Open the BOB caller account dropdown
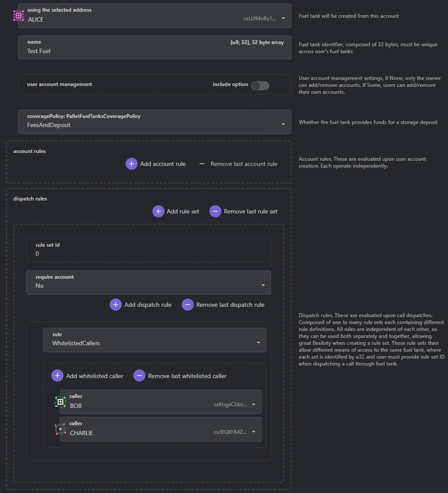This screenshot has height=493, width=448. tap(161, 402)
